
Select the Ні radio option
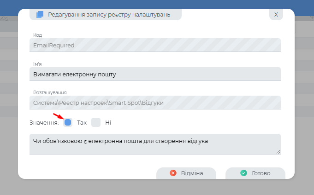point(95,122)
